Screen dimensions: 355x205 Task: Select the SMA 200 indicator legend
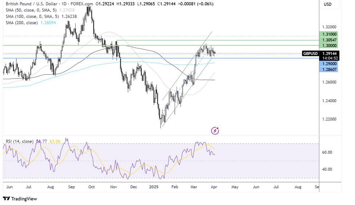[x=31, y=23]
